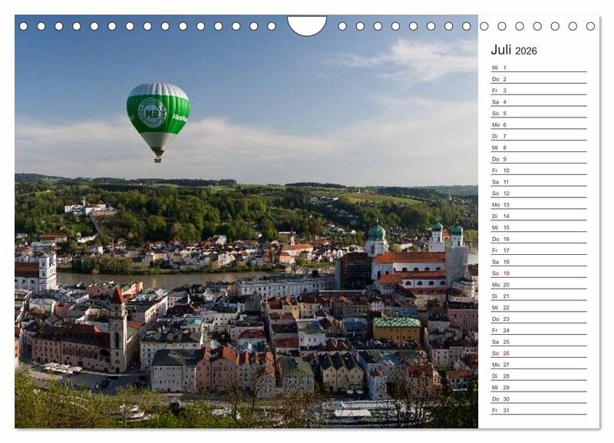Select the Mo 6 date row
The image size is (614, 443).
539,124
